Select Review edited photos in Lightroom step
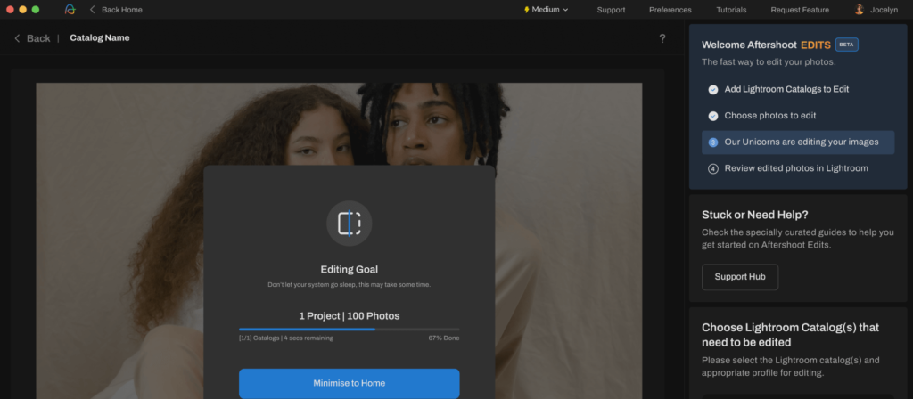The height and width of the screenshot is (399, 913). [798, 168]
